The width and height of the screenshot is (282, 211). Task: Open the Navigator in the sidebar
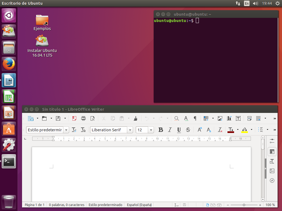pyautogui.click(x=272, y=181)
